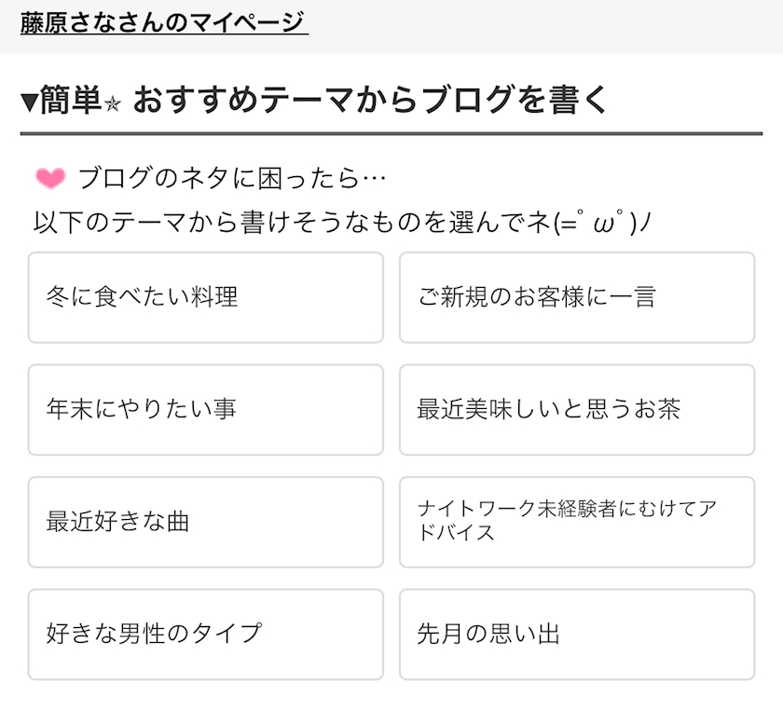Click the ブログのネタに困ったら… text

(231, 178)
